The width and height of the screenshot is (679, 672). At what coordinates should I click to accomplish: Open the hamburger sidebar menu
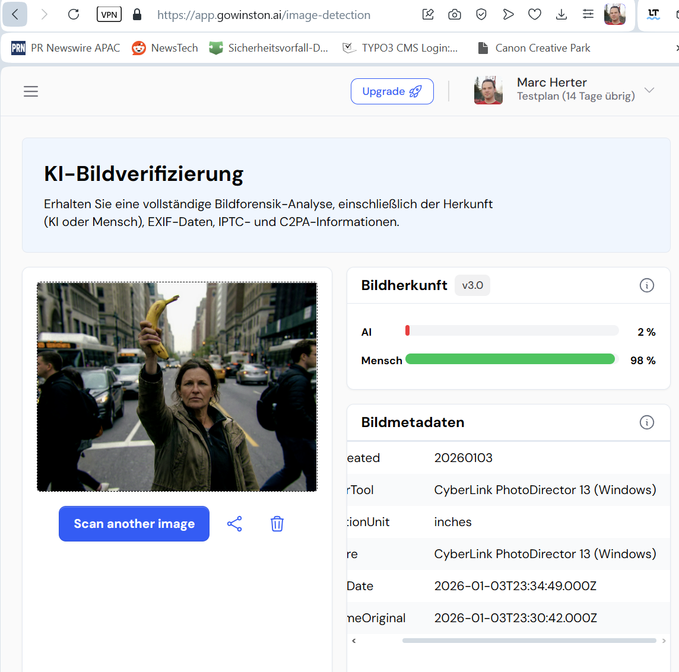pyautogui.click(x=31, y=91)
